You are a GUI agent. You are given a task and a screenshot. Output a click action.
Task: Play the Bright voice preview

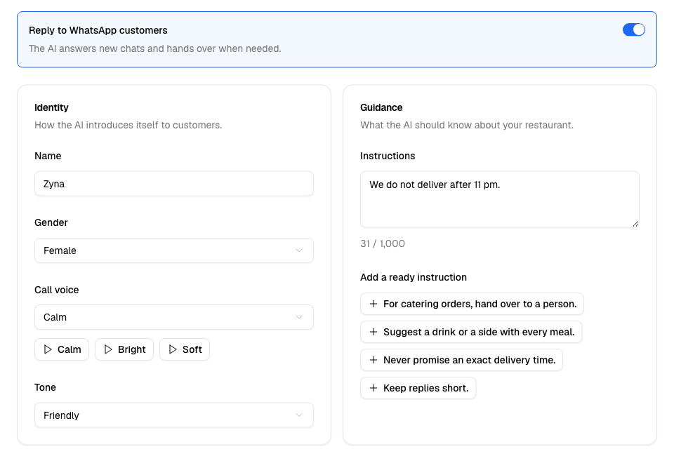(124, 349)
